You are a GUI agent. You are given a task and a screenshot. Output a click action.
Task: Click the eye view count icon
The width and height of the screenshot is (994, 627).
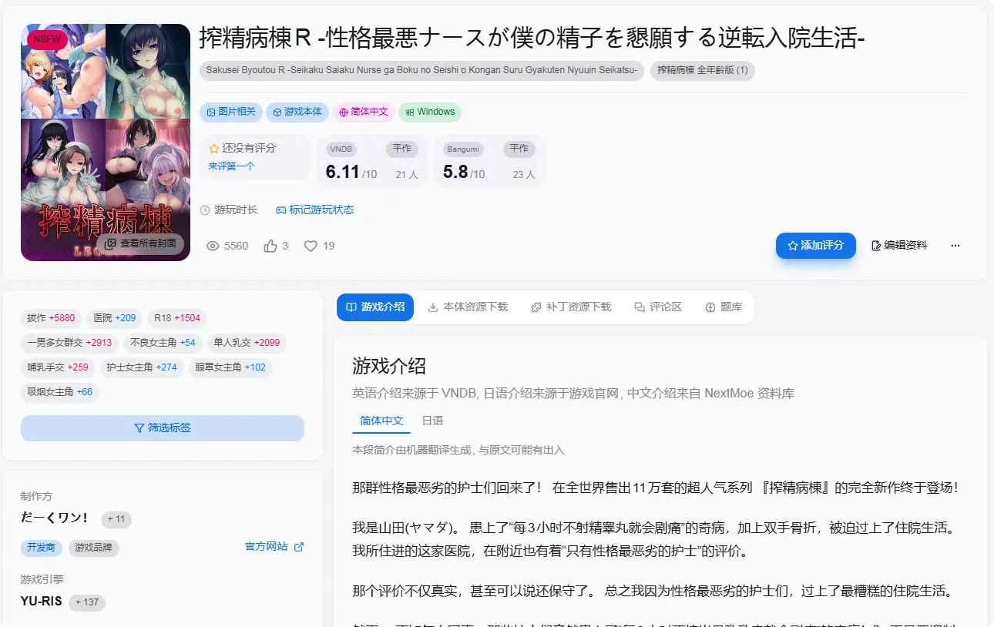coord(213,246)
